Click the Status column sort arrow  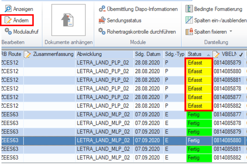point(208,55)
